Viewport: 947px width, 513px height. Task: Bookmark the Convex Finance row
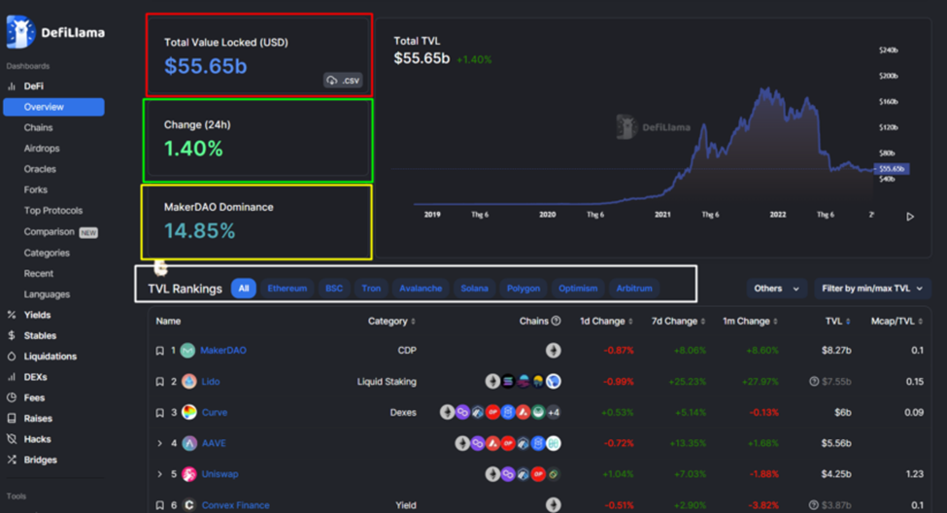(159, 505)
